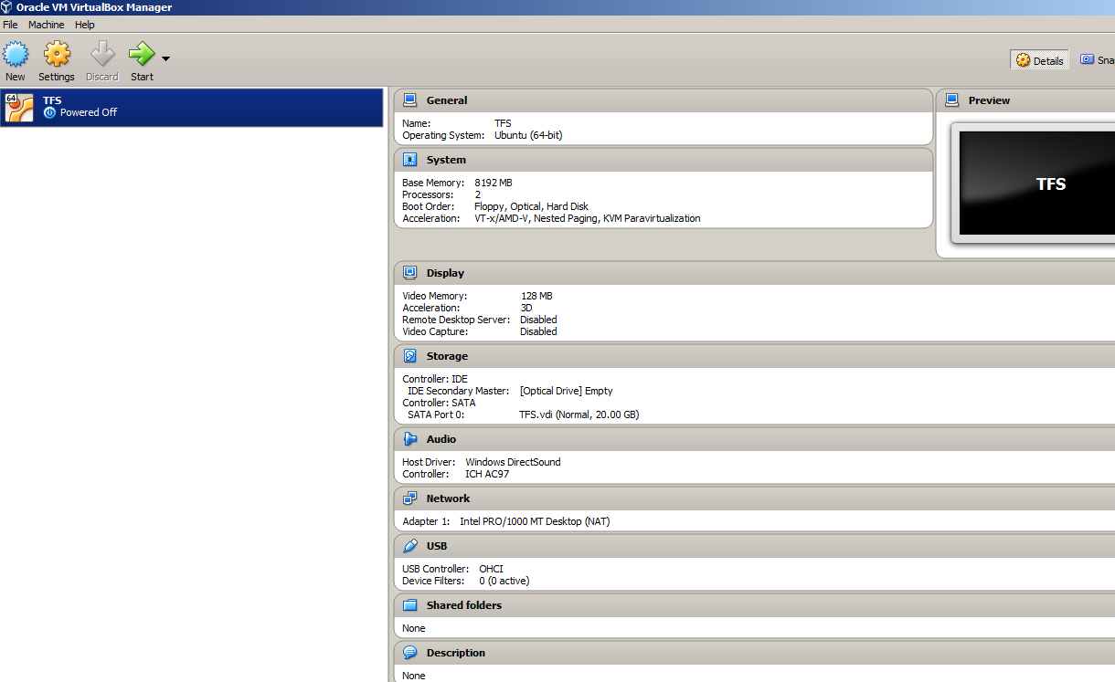Click Display Acceleration '3D' value
This screenshot has height=682, width=1115.
click(526, 308)
